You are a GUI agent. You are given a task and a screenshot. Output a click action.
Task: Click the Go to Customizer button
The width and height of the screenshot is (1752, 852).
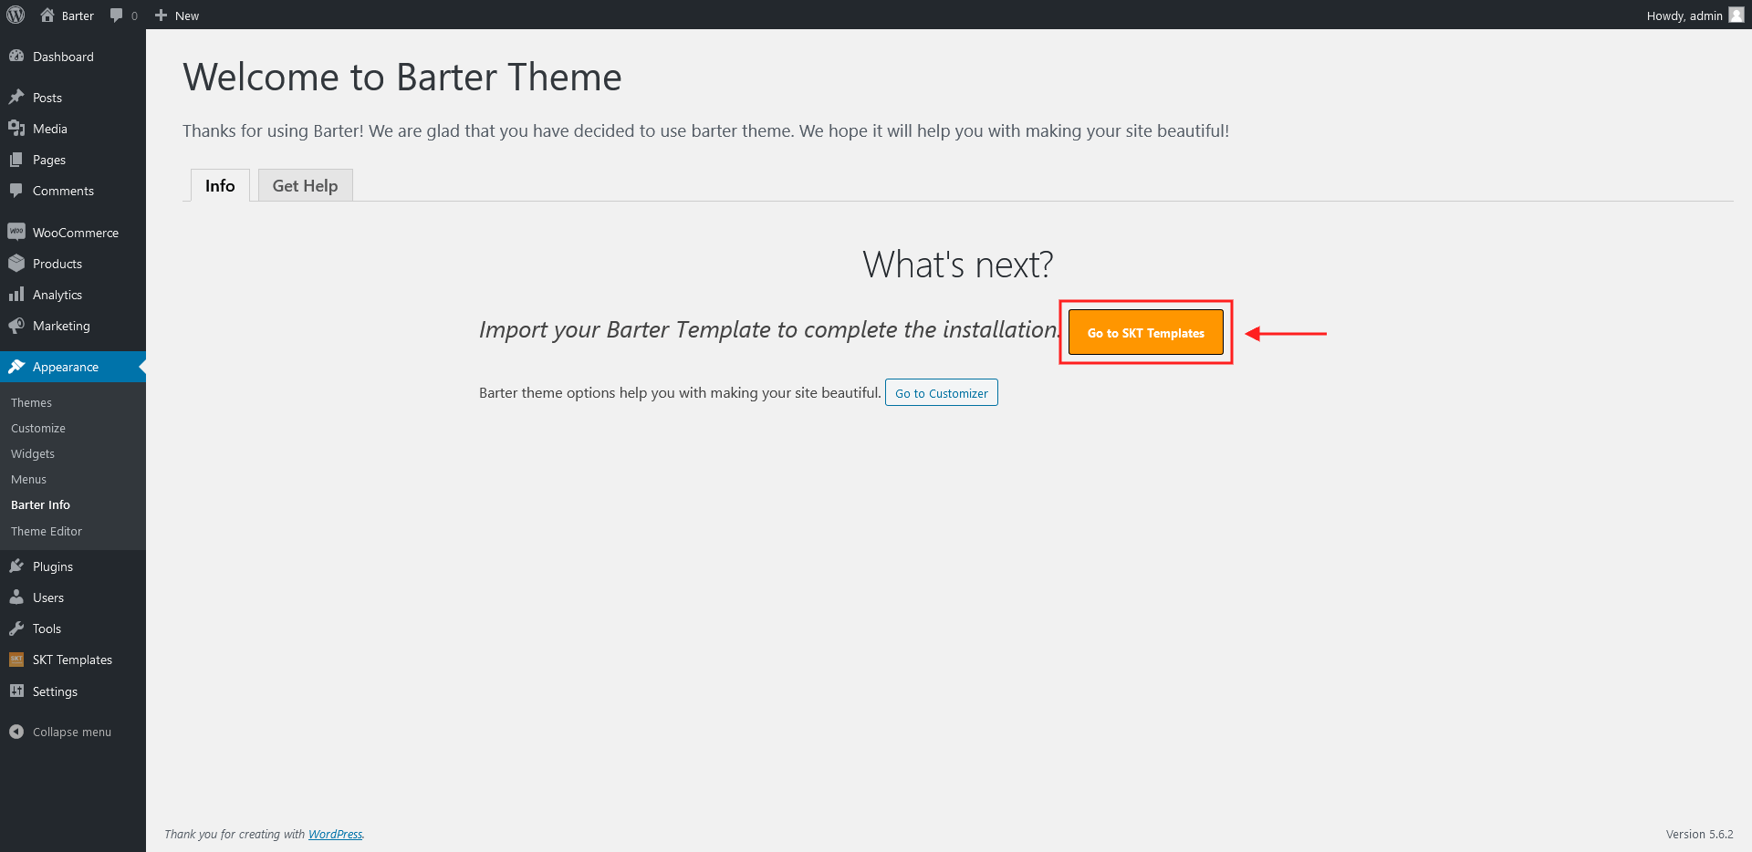[942, 392]
